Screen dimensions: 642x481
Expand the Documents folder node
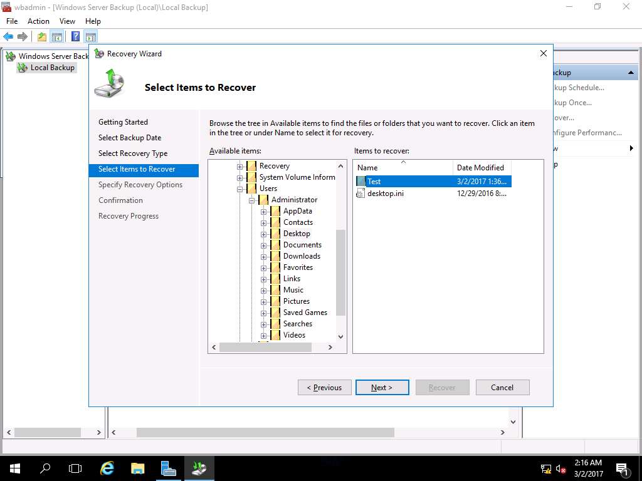(x=264, y=246)
